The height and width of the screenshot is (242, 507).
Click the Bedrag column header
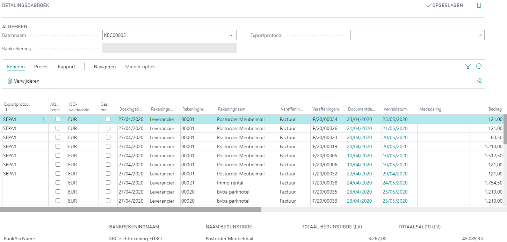click(495, 109)
